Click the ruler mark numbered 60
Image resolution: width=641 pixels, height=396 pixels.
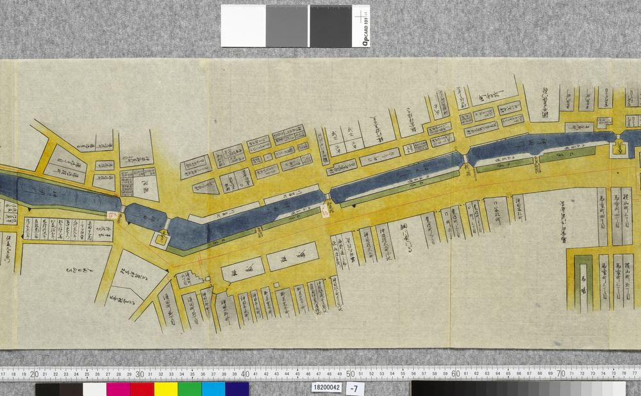point(456,374)
